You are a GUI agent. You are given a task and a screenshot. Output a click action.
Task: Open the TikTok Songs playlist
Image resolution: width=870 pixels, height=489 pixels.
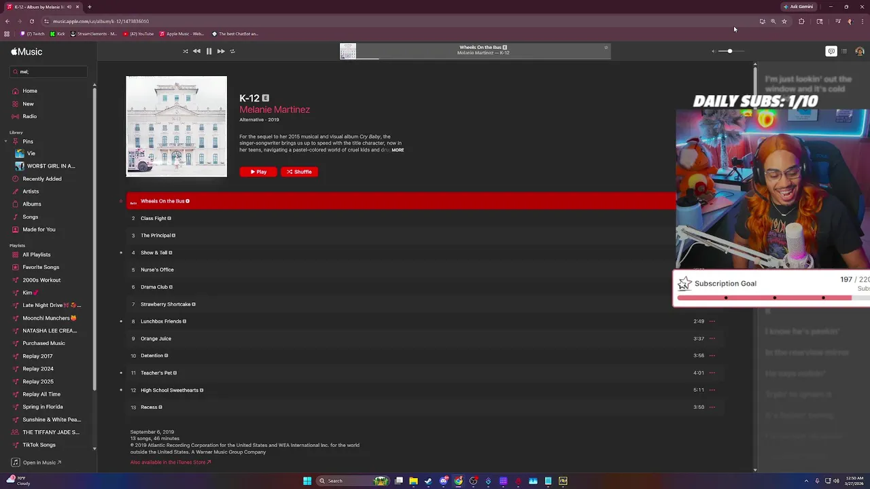pyautogui.click(x=39, y=445)
